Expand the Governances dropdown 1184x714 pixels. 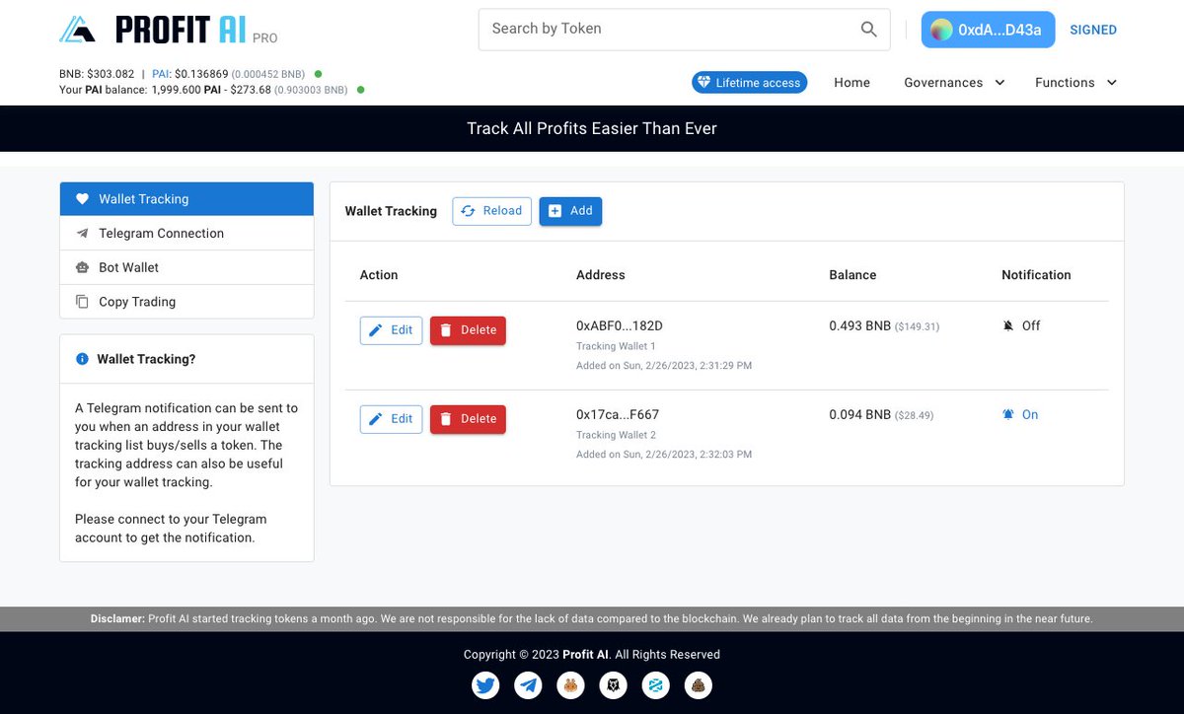click(954, 83)
